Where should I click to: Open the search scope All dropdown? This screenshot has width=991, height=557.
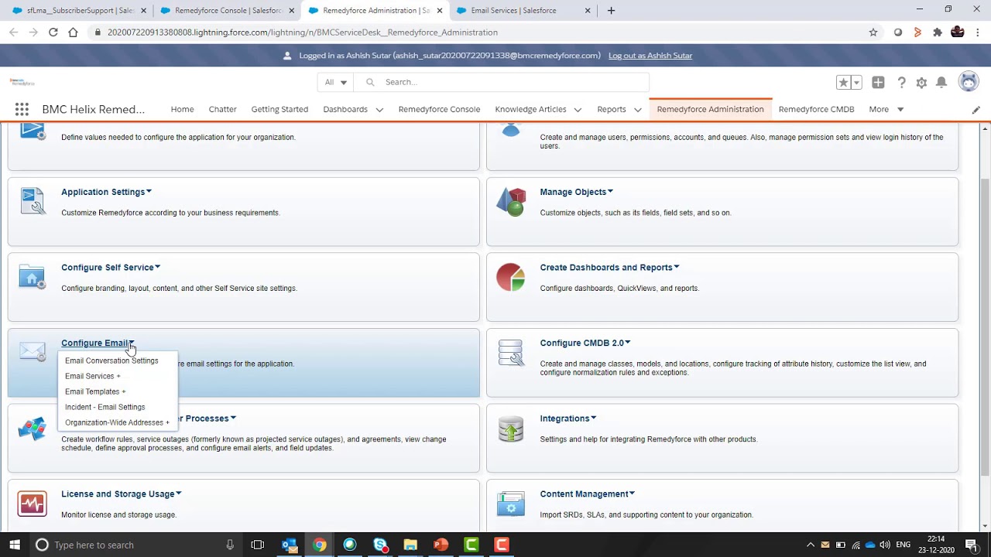(335, 82)
